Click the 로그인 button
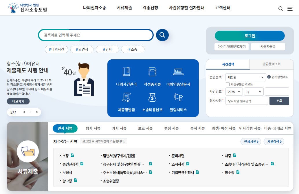Viewport: 299px width, 194px height. tap(249, 36)
